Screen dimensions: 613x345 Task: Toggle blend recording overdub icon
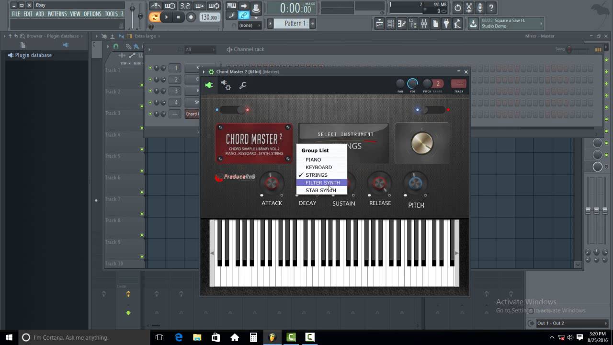coord(200,6)
